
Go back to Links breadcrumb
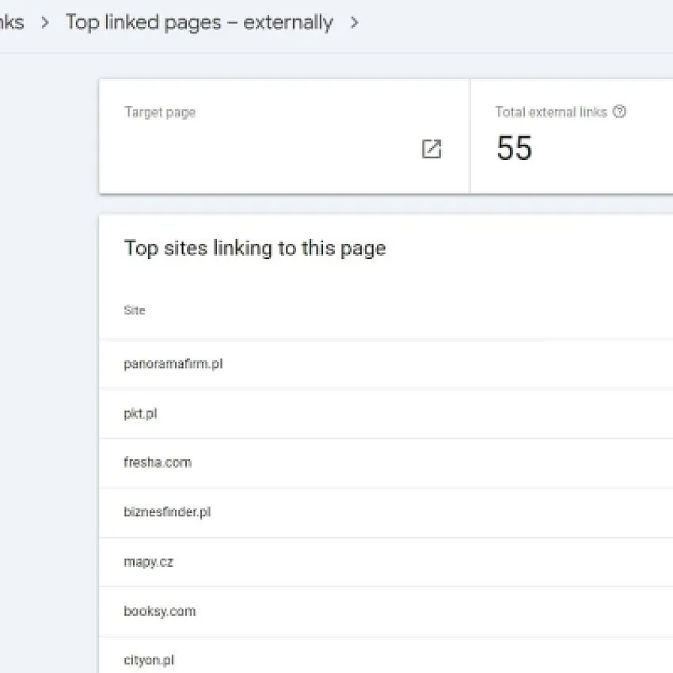pyautogui.click(x=12, y=22)
